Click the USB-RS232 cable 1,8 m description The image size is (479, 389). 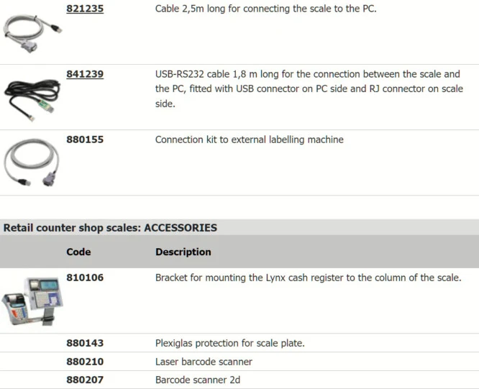click(x=307, y=88)
